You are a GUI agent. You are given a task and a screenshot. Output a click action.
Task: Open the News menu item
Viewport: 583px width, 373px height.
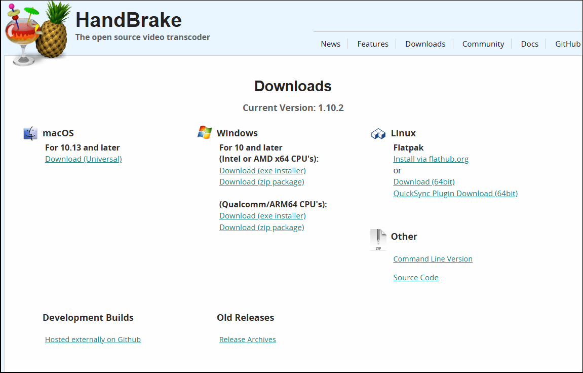[x=330, y=44]
